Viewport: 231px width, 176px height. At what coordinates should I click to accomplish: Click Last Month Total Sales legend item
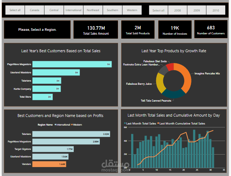click(x=140, y=123)
